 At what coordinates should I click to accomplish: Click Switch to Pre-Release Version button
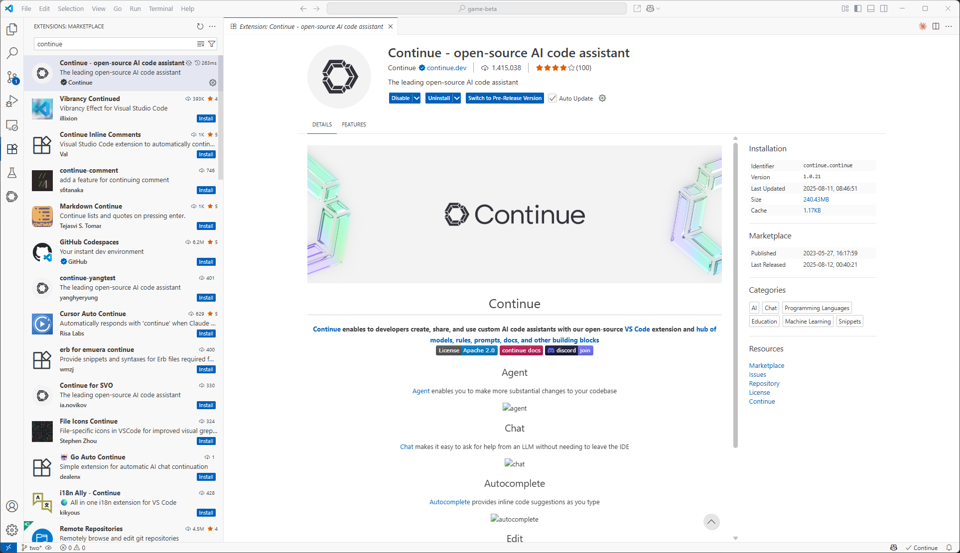(505, 98)
